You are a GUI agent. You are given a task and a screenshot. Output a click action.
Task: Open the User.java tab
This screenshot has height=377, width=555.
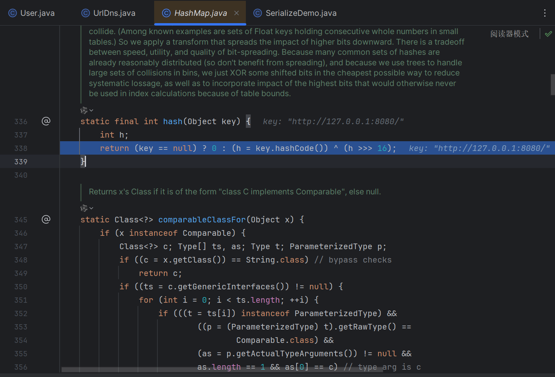tap(37, 13)
